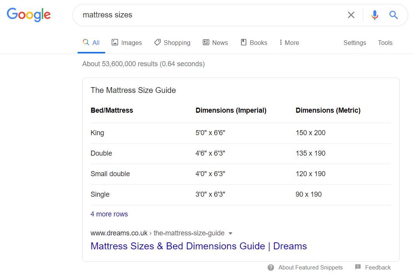Click the Google logo
This screenshot has width=414, height=278.
tap(28, 14)
